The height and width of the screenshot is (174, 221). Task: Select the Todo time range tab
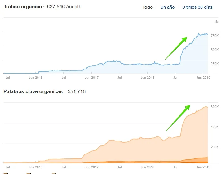148,7
